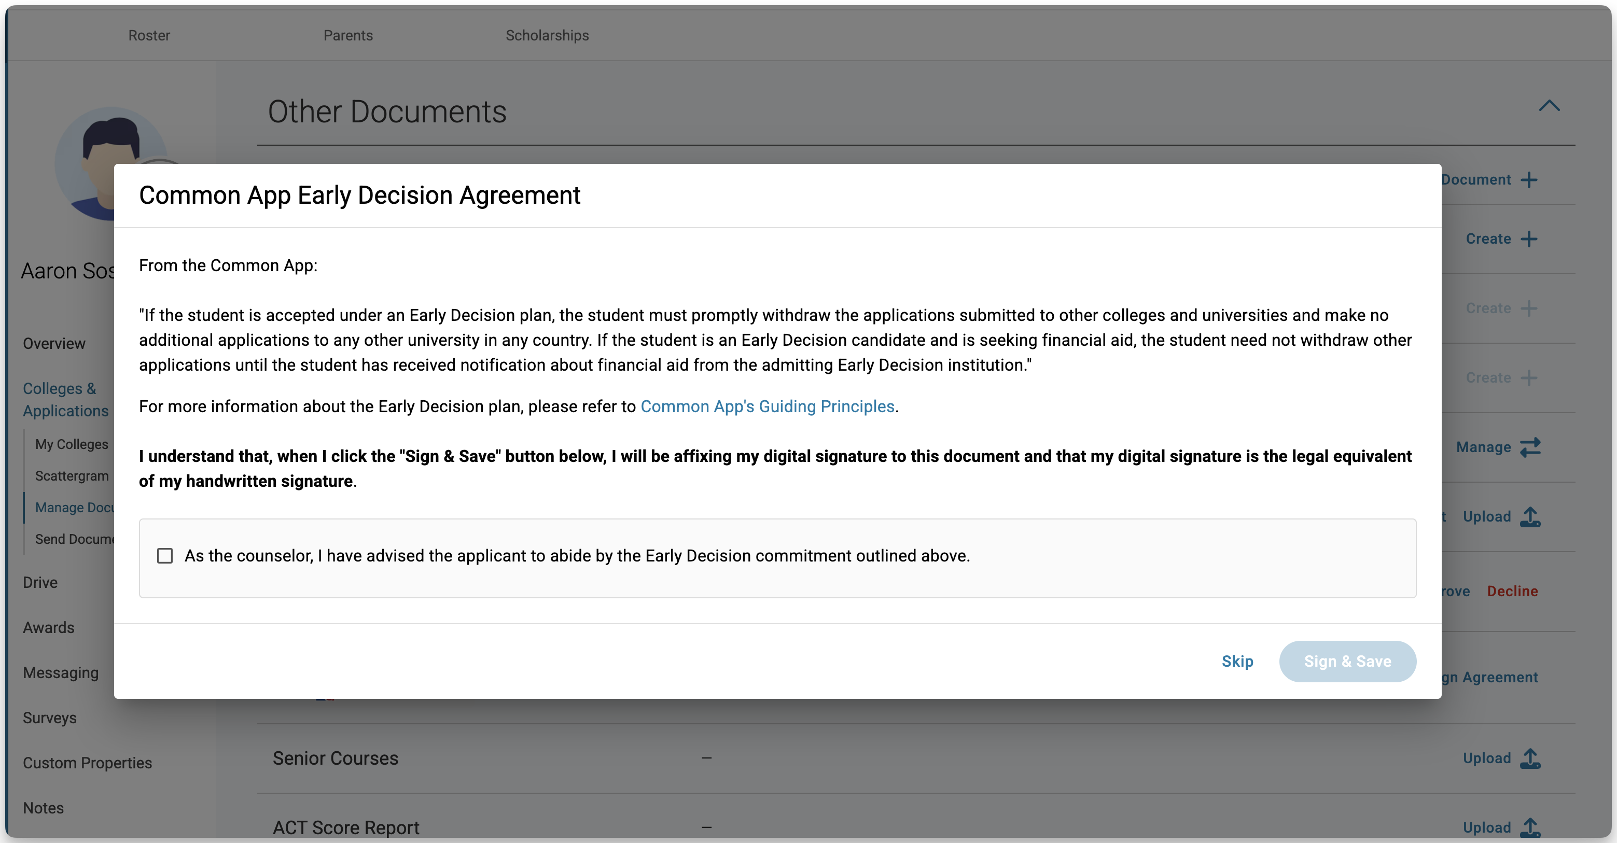Open Custom Properties in the sidebar
The height and width of the screenshot is (843, 1617).
click(x=87, y=763)
